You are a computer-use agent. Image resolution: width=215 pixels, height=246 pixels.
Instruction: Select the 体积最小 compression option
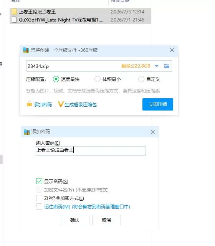(98, 79)
